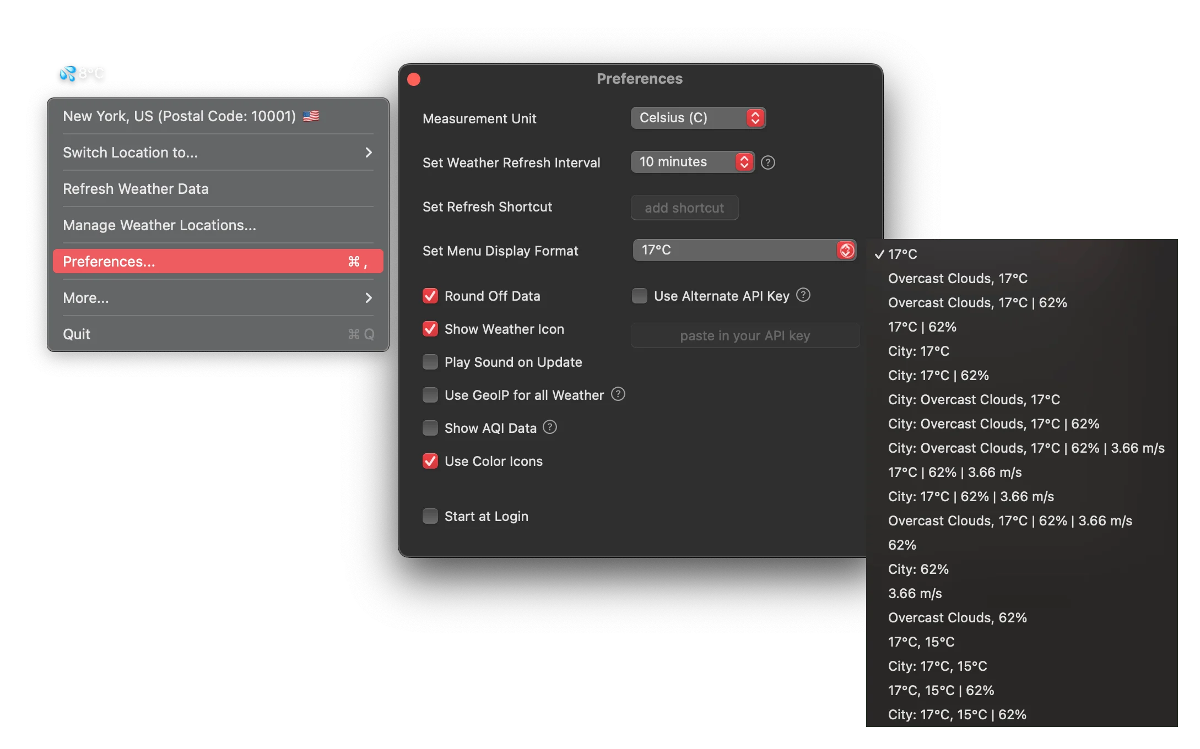Screen dimensions: 1200x749
Task: Click the US flag beside the New York location
Action: (x=311, y=116)
